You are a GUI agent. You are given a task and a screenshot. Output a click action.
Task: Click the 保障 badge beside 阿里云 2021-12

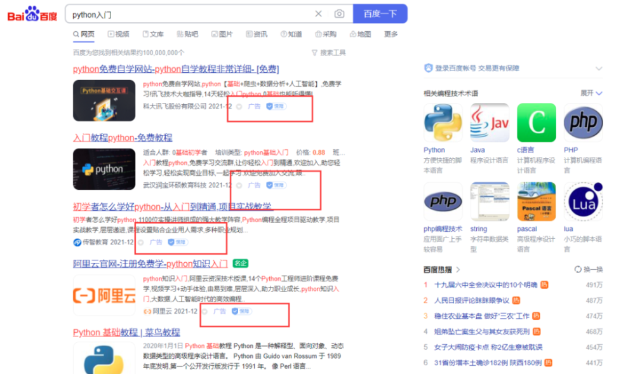(x=241, y=311)
